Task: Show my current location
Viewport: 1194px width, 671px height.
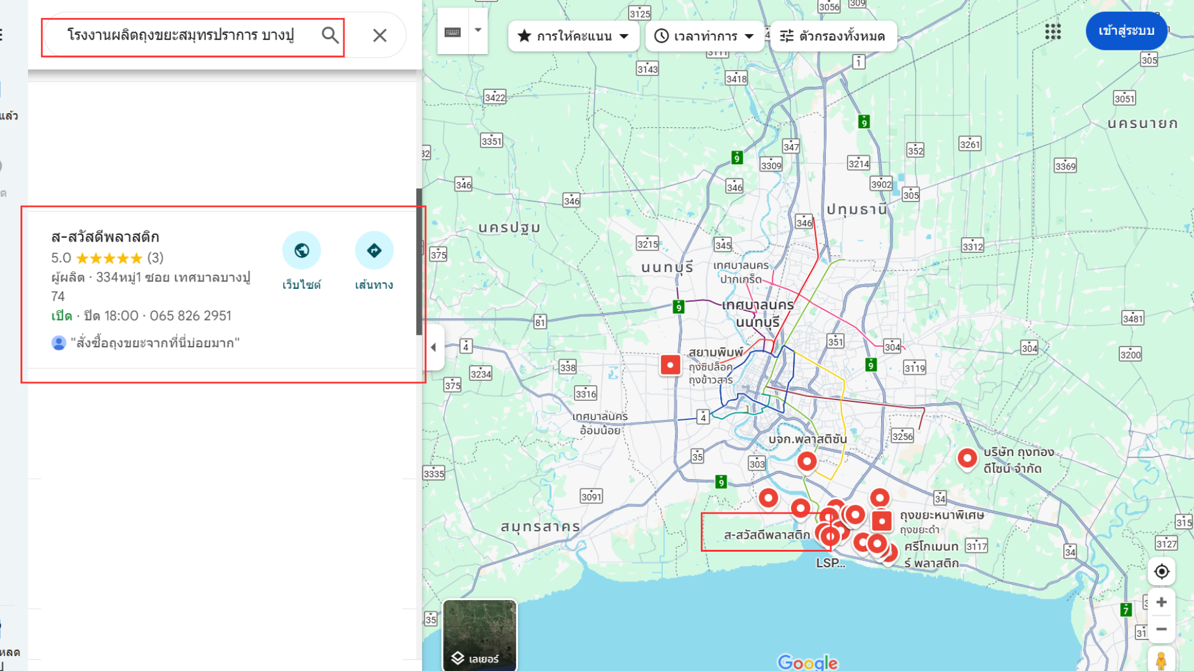Action: pos(1161,572)
